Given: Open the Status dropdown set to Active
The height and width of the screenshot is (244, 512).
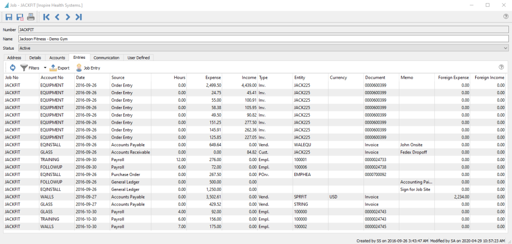Looking at the screenshot, I should pyautogui.click(x=264, y=48).
